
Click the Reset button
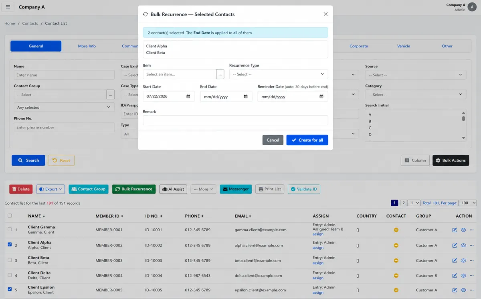coord(61,161)
